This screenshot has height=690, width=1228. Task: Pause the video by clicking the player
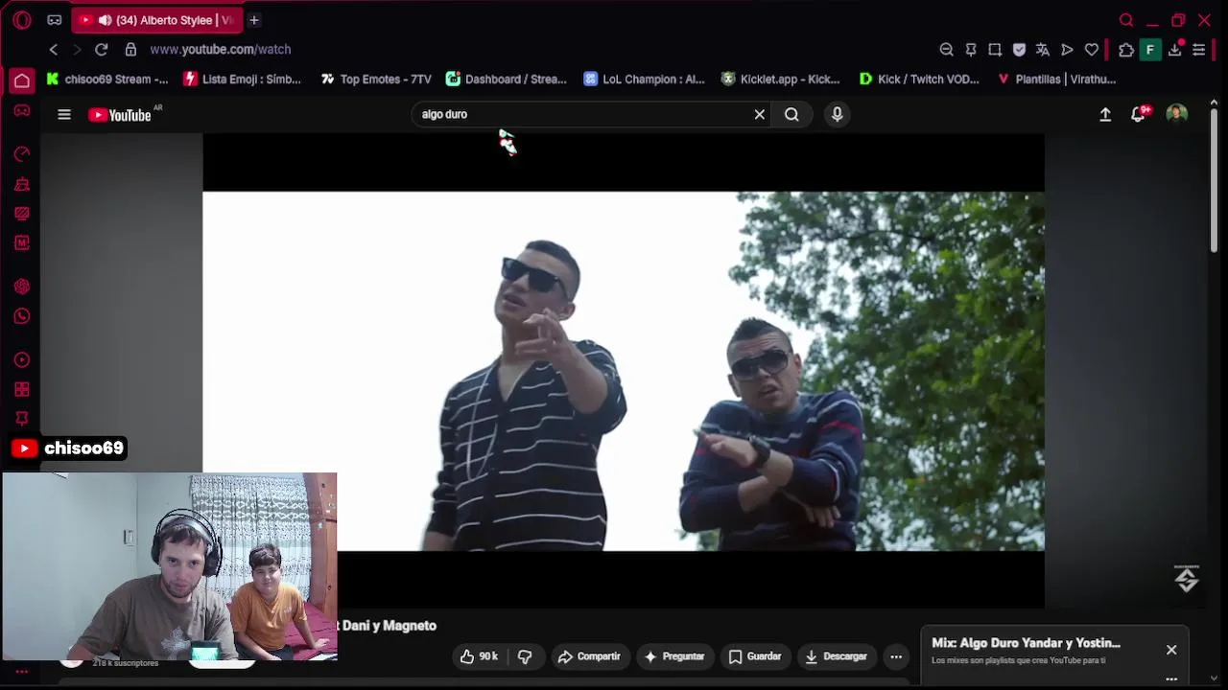tap(624, 371)
